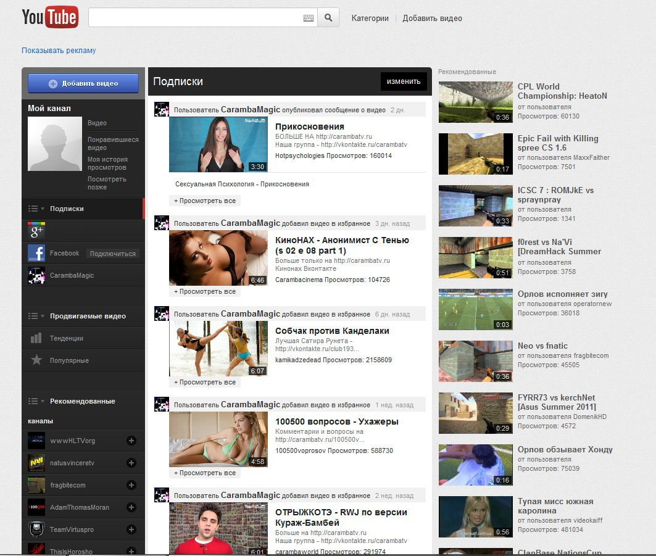Screen dimensions: 656x556
Task: Open Понравившиеся видео in sidebar
Action: coord(113,144)
